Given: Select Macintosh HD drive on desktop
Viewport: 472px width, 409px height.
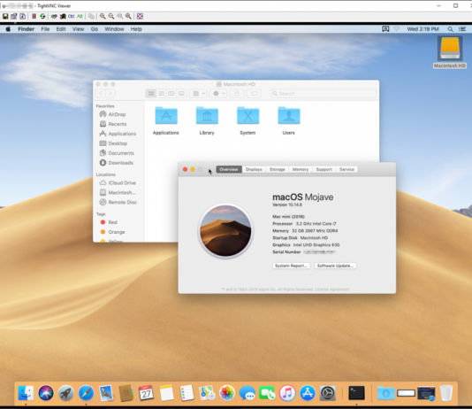Looking at the screenshot, I should (450, 52).
